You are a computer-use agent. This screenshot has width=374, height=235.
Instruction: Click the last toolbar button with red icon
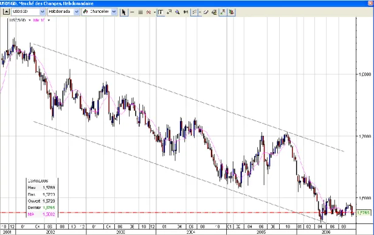click(x=231, y=12)
